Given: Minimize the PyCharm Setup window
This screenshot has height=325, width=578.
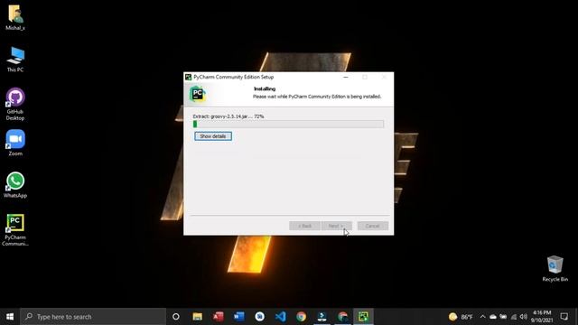Looking at the screenshot, I should point(346,77).
